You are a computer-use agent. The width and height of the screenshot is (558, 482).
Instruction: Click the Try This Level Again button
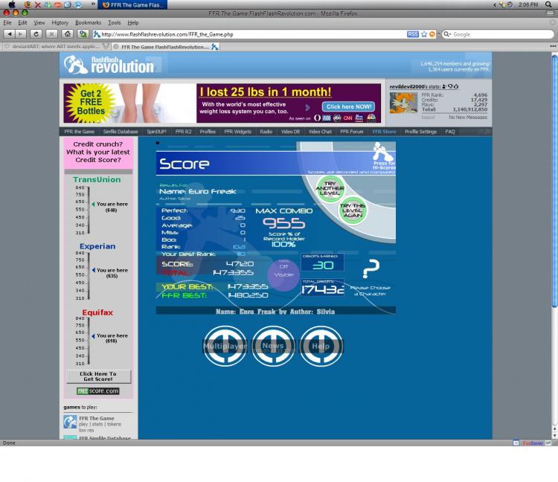pos(353,211)
